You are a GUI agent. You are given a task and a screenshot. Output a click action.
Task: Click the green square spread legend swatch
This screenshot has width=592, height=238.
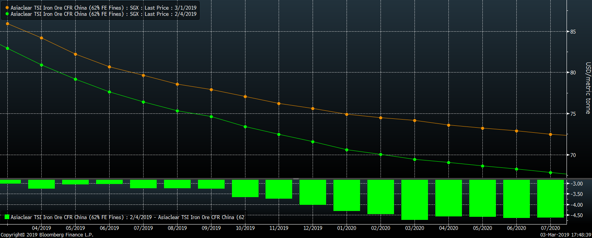(7, 217)
